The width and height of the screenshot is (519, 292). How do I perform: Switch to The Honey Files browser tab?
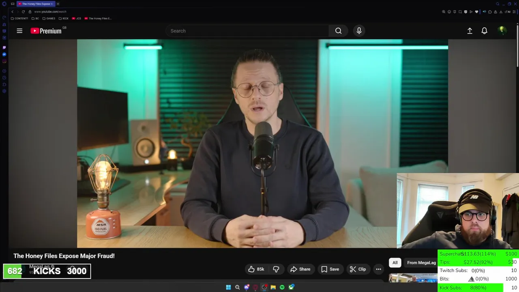(x=36, y=4)
